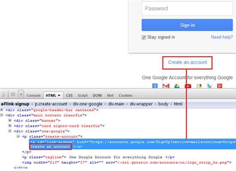Click the Firebug multiline list icon
The width and height of the screenshot is (236, 171).
pos(13,94)
